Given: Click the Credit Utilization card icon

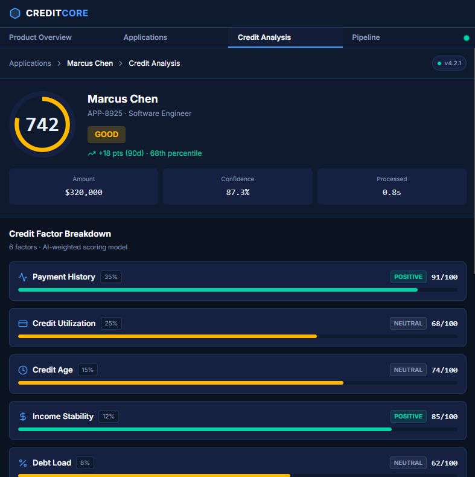Looking at the screenshot, I should tap(23, 324).
